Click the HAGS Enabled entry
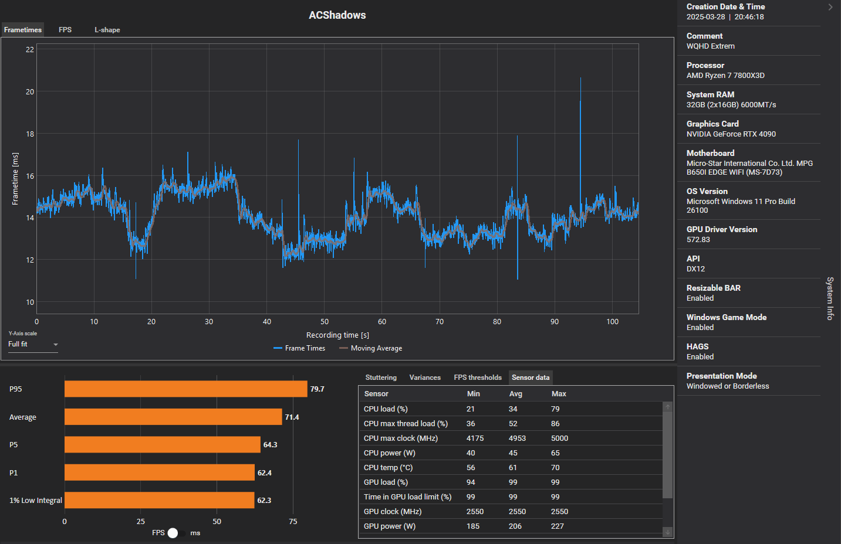This screenshot has height=544, width=841. pyautogui.click(x=700, y=357)
